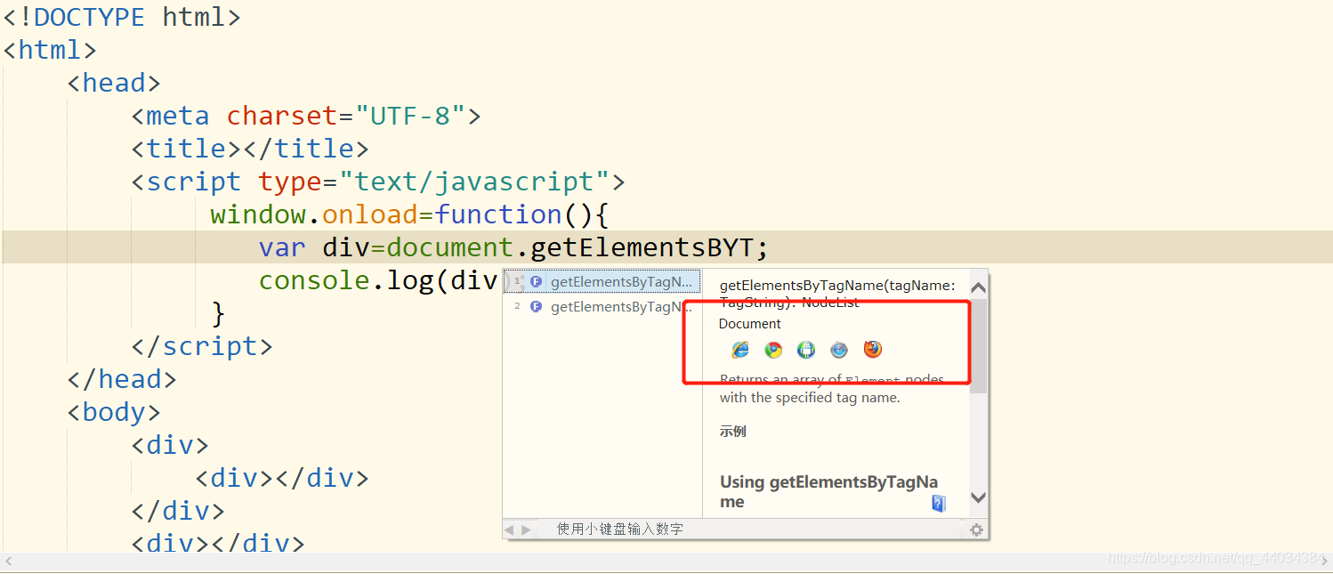Click the help book icon near Using getElementsByTagName
This screenshot has width=1333, height=574.
coord(939,504)
